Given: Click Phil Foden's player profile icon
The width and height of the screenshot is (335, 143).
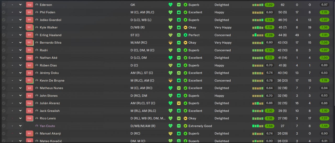Looking at the screenshot, I should pyautogui.click(x=37, y=12).
